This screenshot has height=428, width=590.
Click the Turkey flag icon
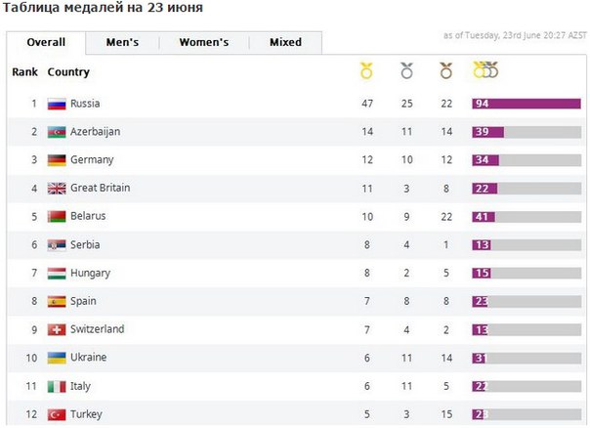tap(56, 414)
